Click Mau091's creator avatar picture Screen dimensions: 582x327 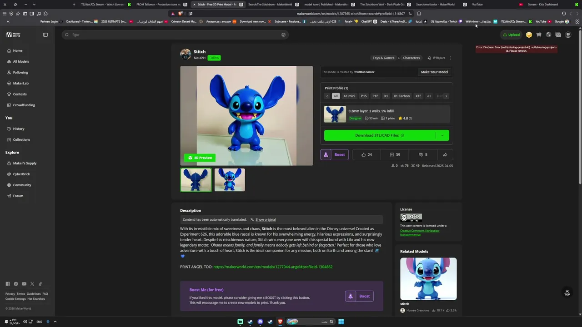click(x=186, y=54)
